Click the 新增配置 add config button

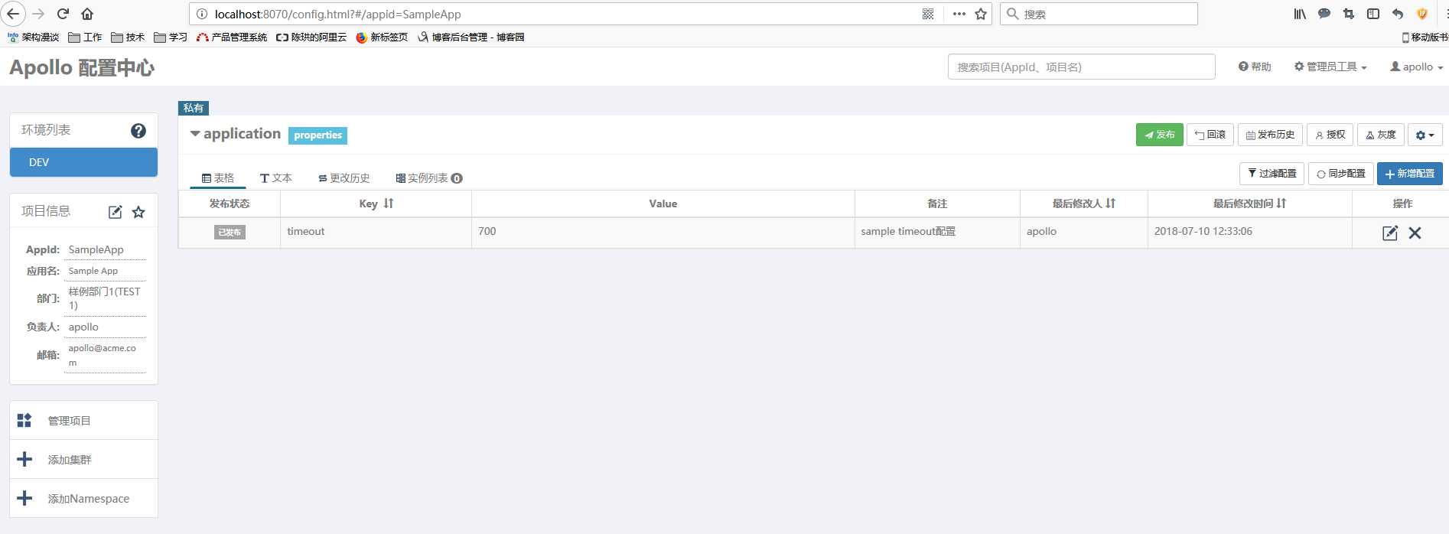tap(1410, 174)
